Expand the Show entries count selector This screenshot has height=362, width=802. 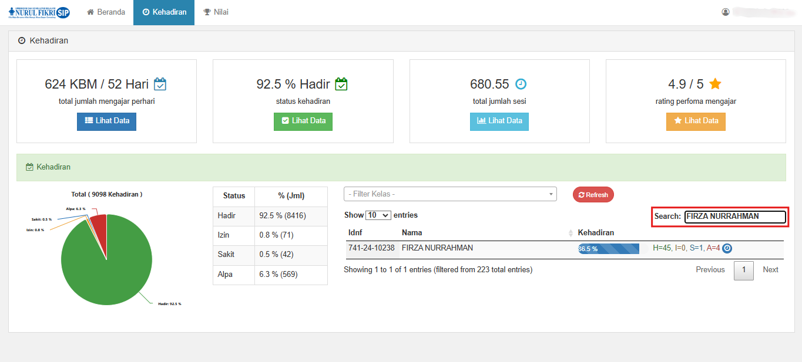click(378, 215)
